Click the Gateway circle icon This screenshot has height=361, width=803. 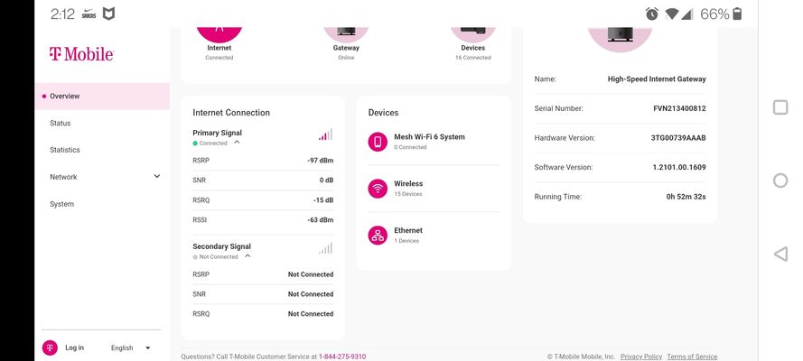(x=346, y=33)
